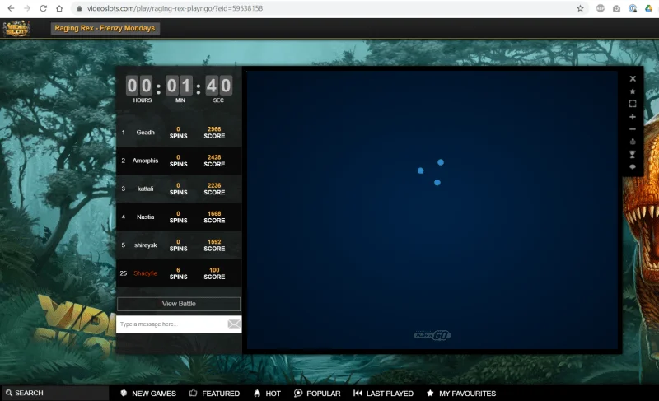Image resolution: width=659 pixels, height=401 pixels.
Task: Click the joystick icon above the trophy
Action: (633, 142)
